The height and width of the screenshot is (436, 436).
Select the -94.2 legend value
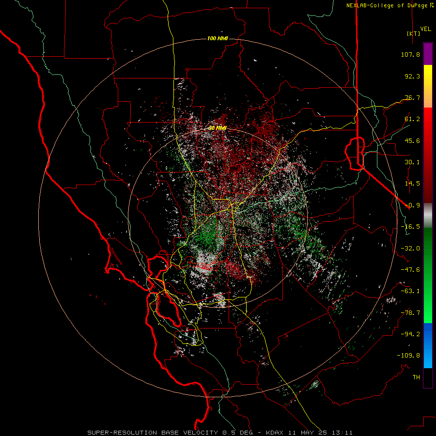pyautogui.click(x=410, y=334)
